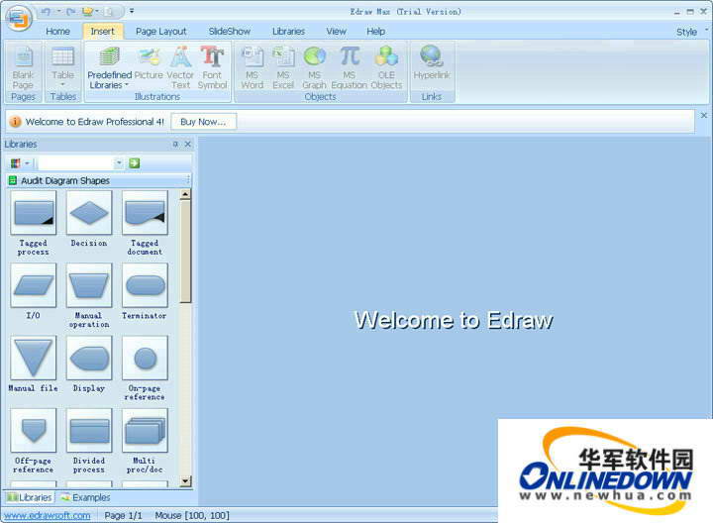Choose the Manual file triangle shape
Screen dimensions: 713x523
(33, 358)
